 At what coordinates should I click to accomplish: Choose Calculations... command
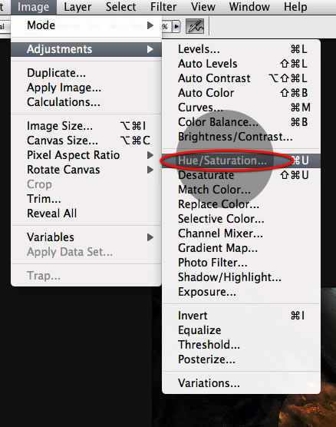86,102
